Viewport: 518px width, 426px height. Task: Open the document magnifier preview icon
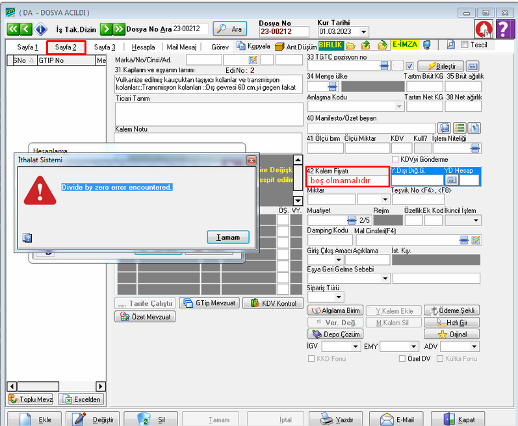[450, 45]
